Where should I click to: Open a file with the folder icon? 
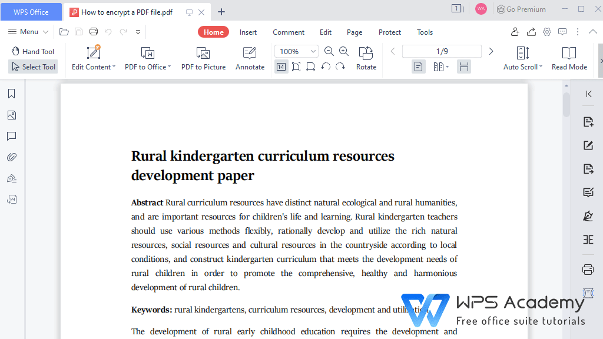64,32
